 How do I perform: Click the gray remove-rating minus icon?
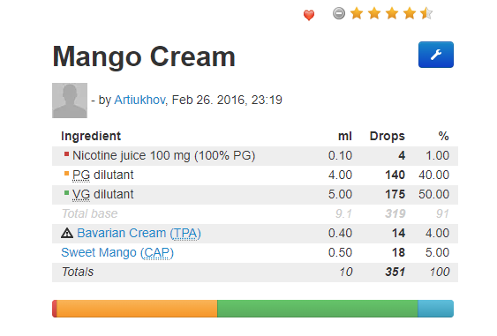[339, 13]
